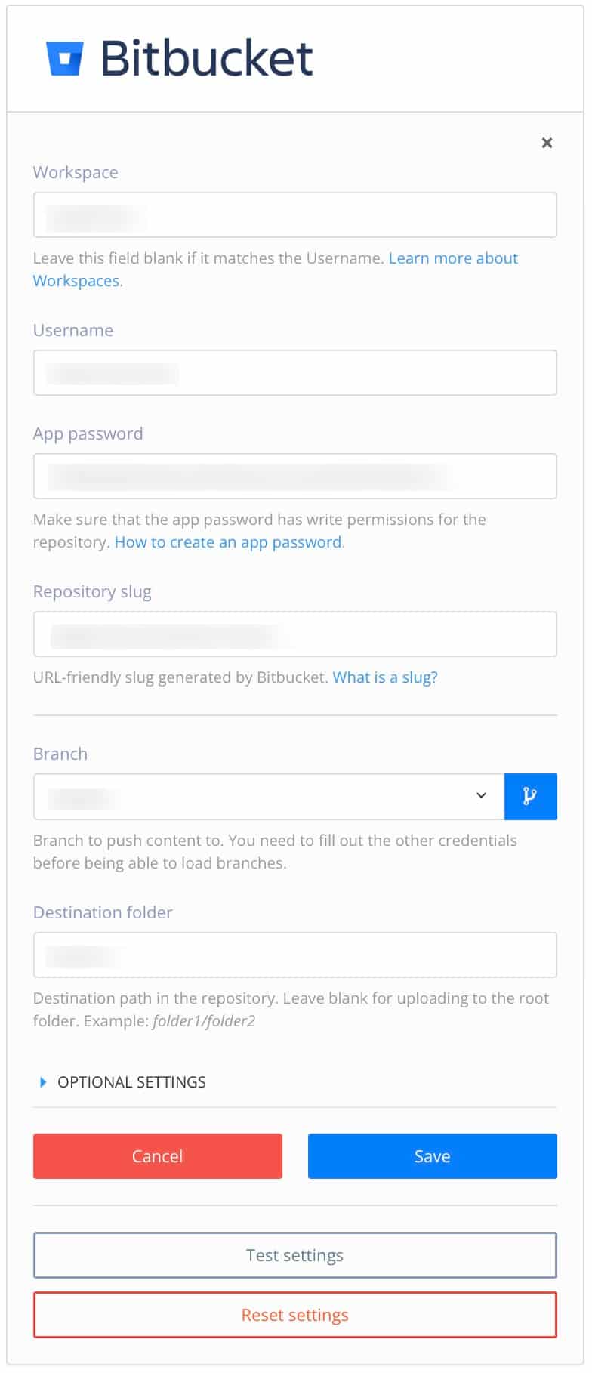This screenshot has width=592, height=1373.
Task: Click the X to close the settings panel
Action: click(547, 142)
